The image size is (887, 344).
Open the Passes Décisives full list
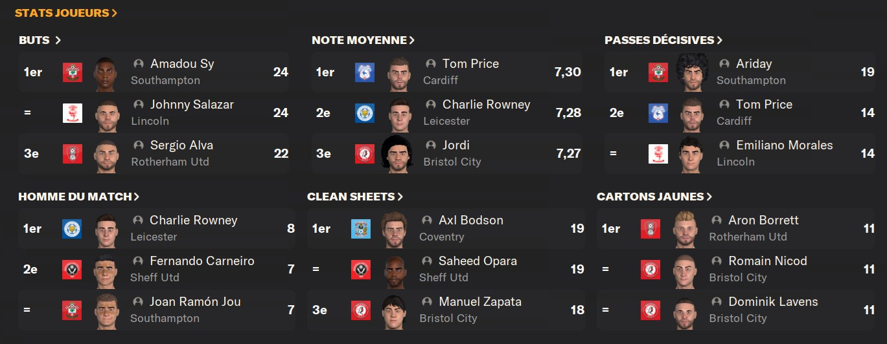click(663, 40)
